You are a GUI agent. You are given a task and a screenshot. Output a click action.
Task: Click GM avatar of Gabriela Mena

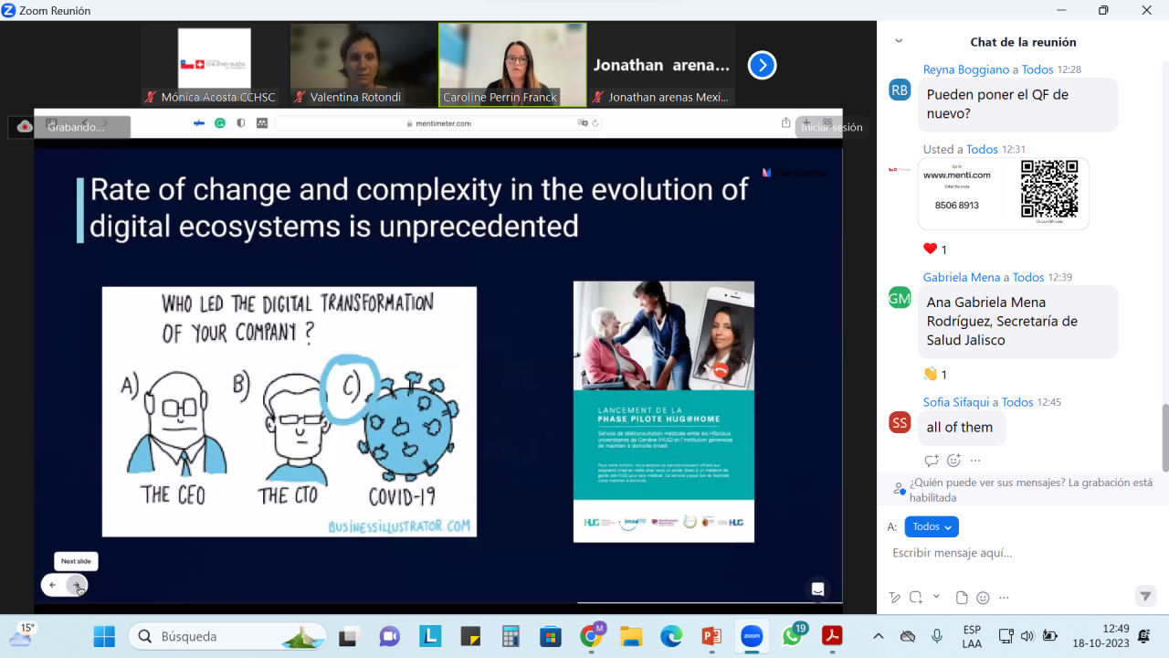click(x=900, y=297)
